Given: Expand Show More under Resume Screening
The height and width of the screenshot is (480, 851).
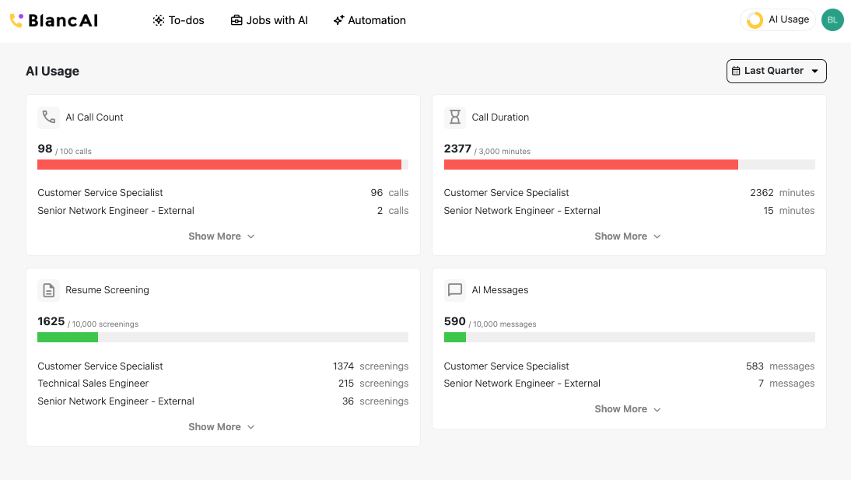Looking at the screenshot, I should (x=222, y=427).
